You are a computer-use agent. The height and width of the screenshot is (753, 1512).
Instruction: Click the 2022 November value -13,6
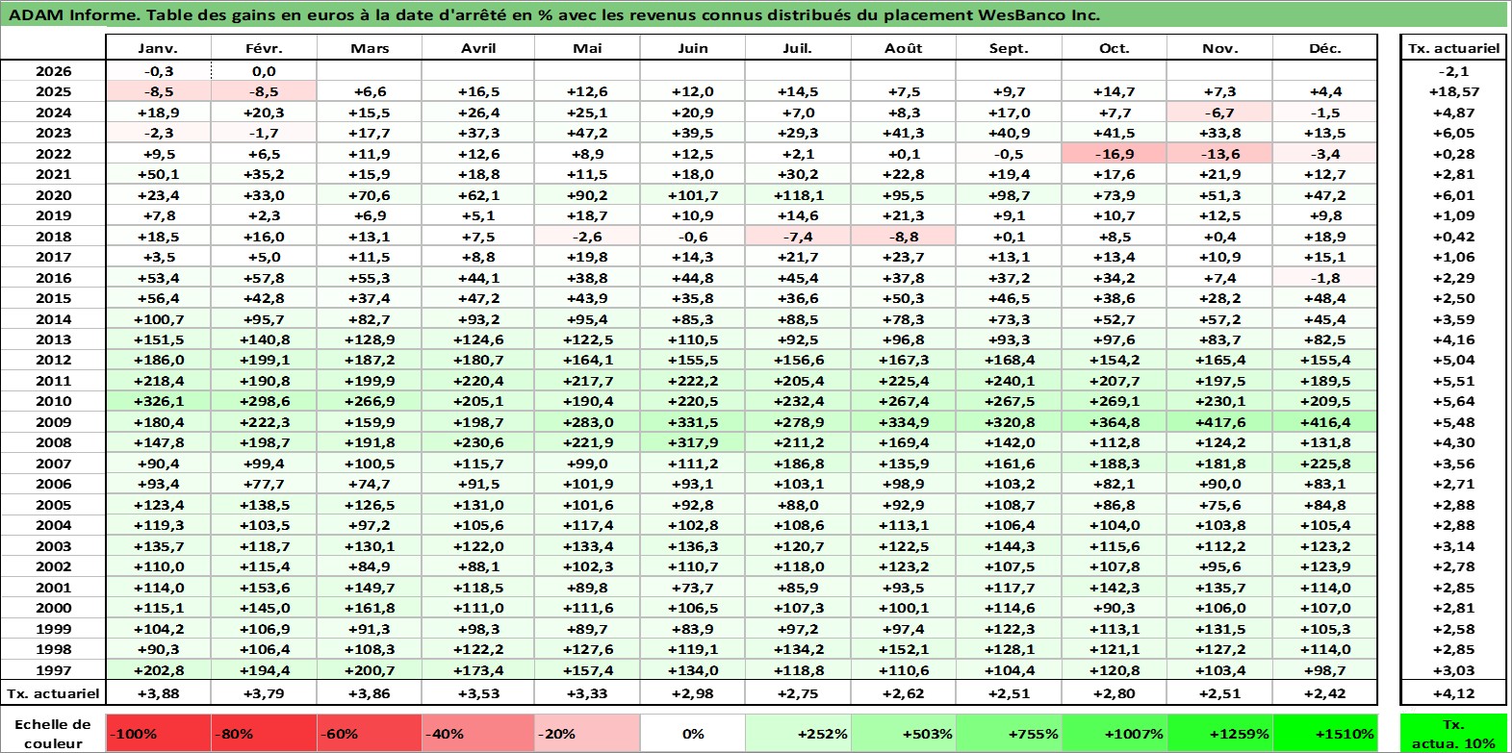(1219, 154)
